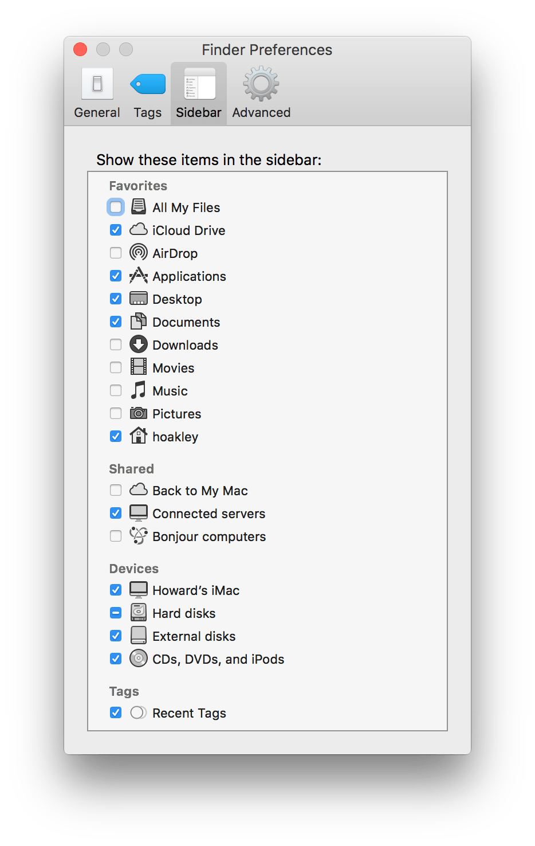Viewport: 535px width, 846px height.
Task: Click the Music note icon
Action: [139, 390]
